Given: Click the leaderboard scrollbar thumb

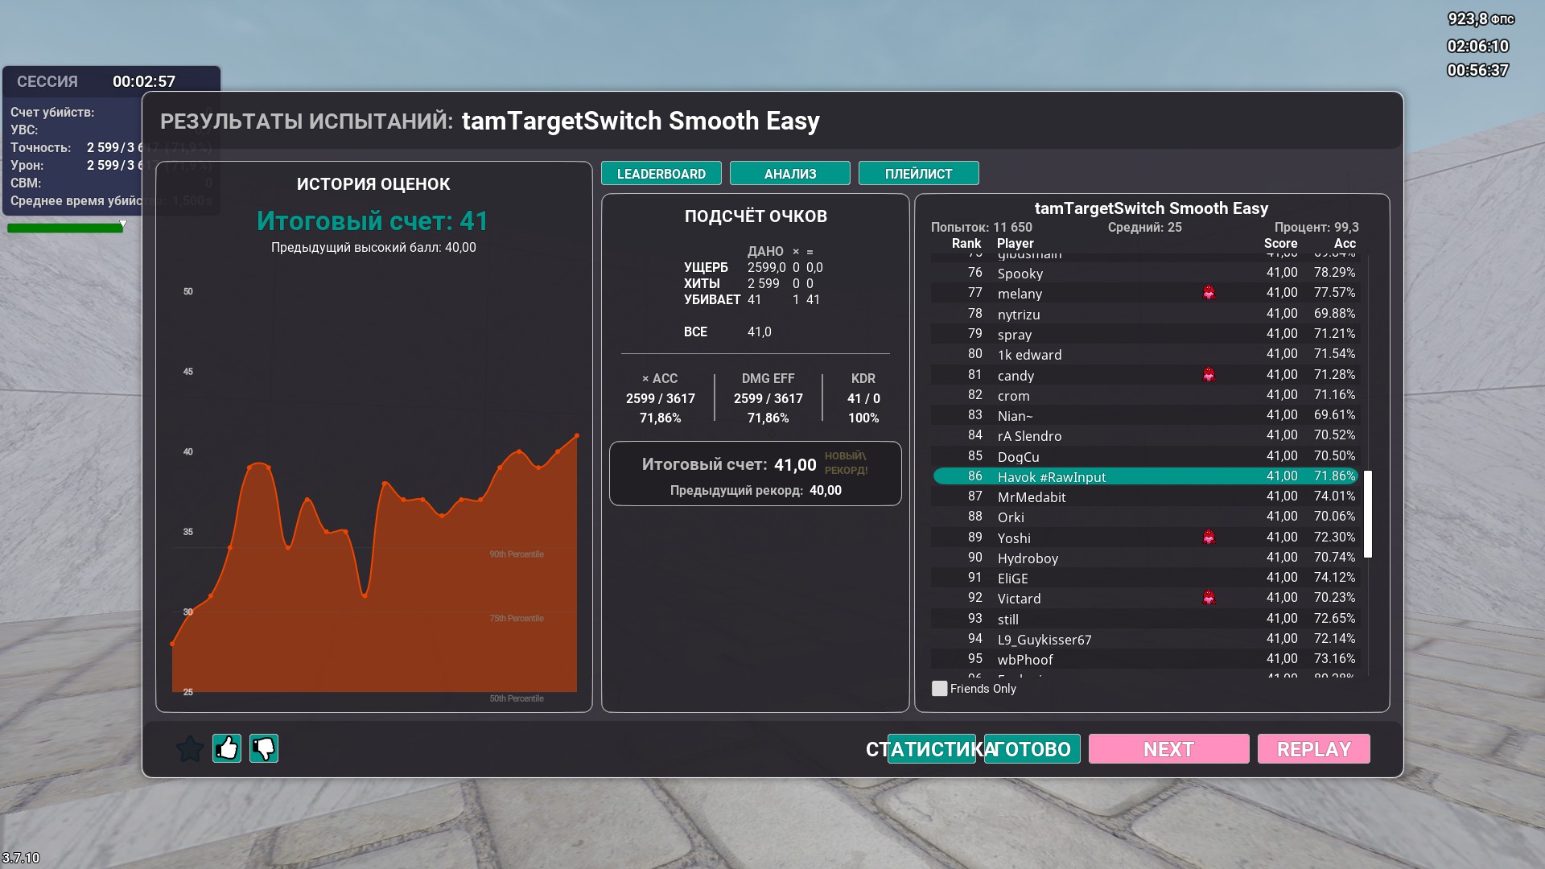Looking at the screenshot, I should [x=1368, y=514].
